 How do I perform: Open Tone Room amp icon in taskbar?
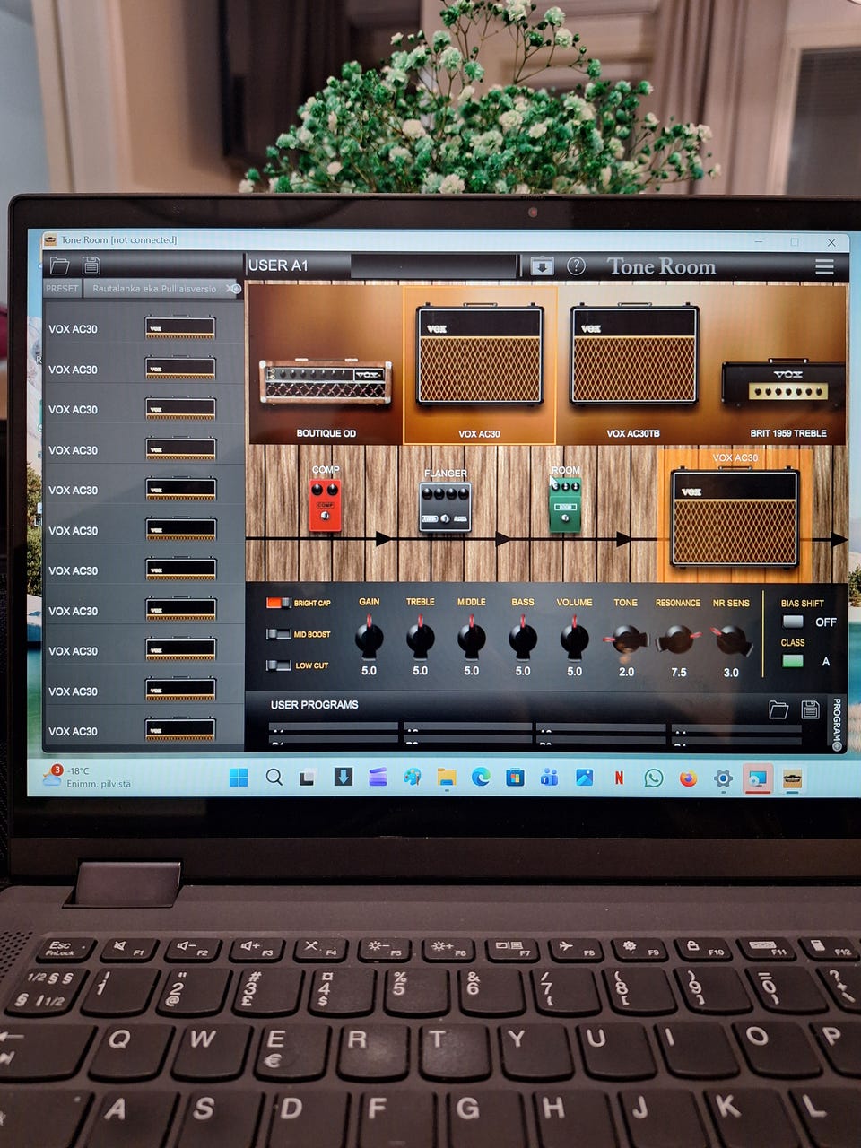pyautogui.click(x=792, y=780)
